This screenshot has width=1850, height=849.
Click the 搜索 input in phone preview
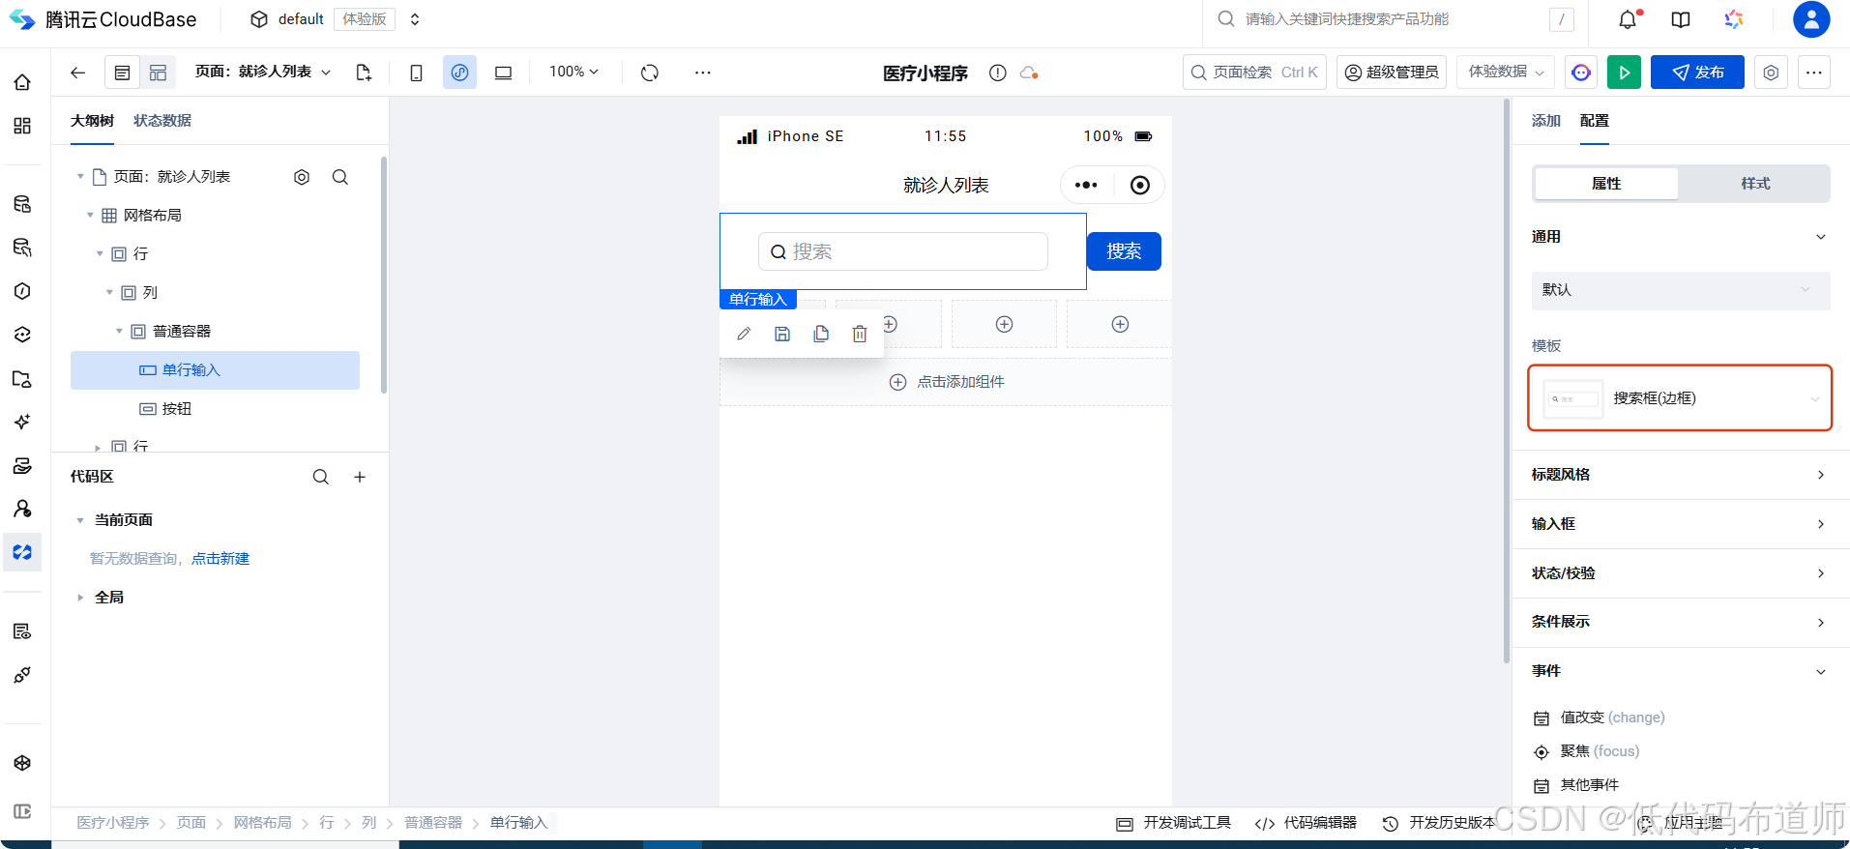pos(903,251)
